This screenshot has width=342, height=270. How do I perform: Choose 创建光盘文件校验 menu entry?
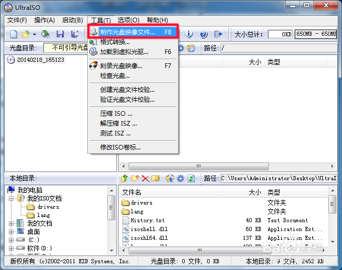(133, 89)
